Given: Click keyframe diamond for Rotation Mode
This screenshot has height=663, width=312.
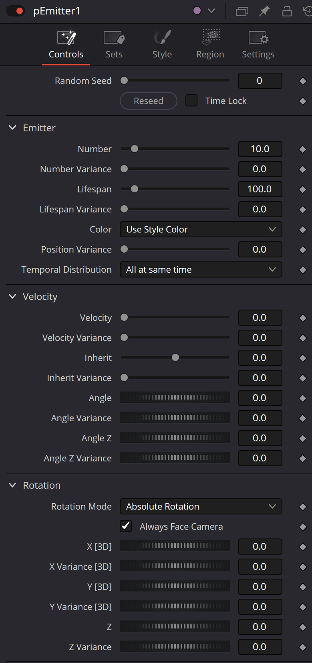Looking at the screenshot, I should click(303, 507).
